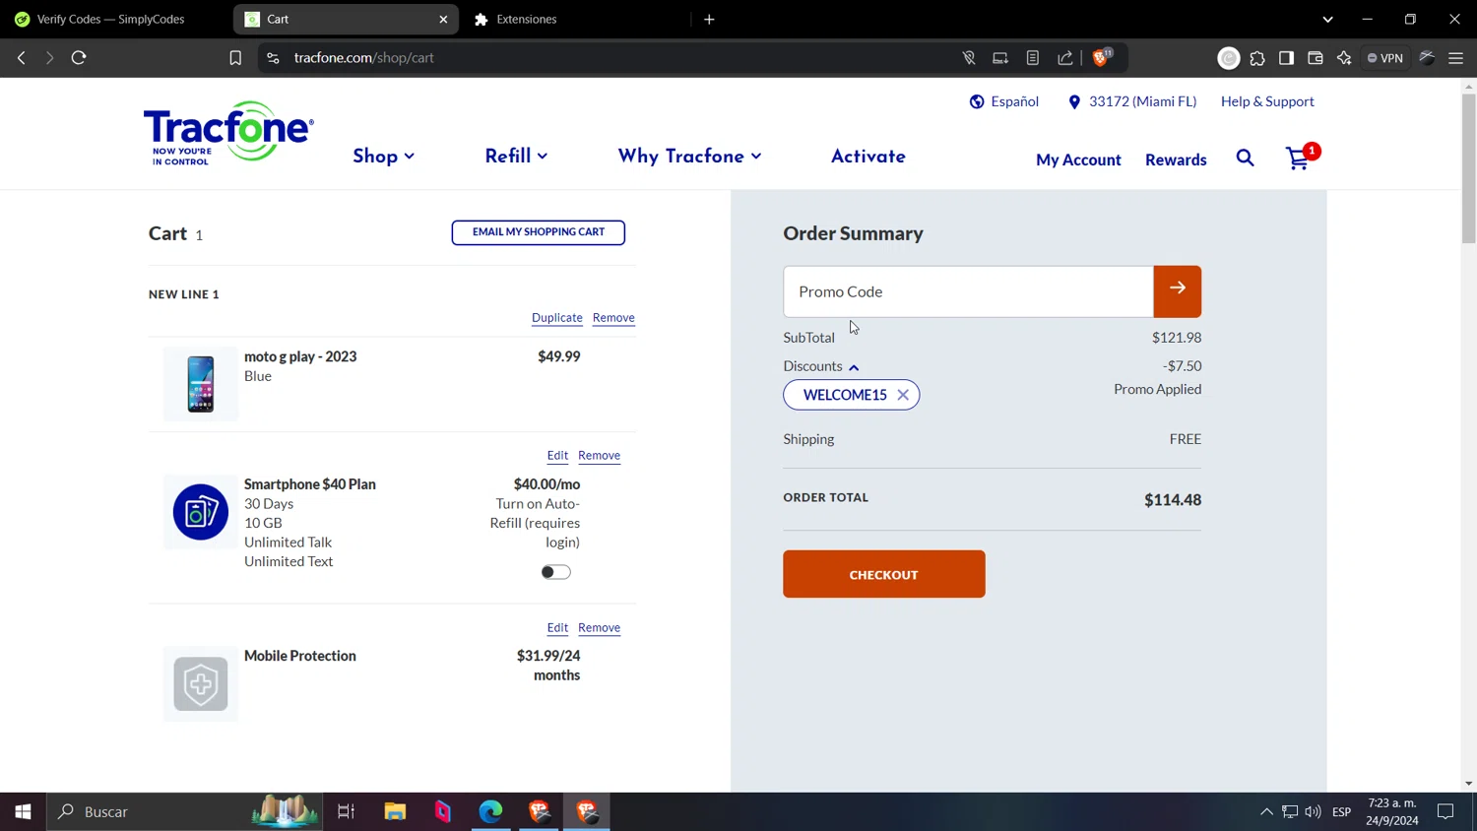Screen dimensions: 1477x831
Task: Open reader mode icon
Action: (x=1033, y=58)
